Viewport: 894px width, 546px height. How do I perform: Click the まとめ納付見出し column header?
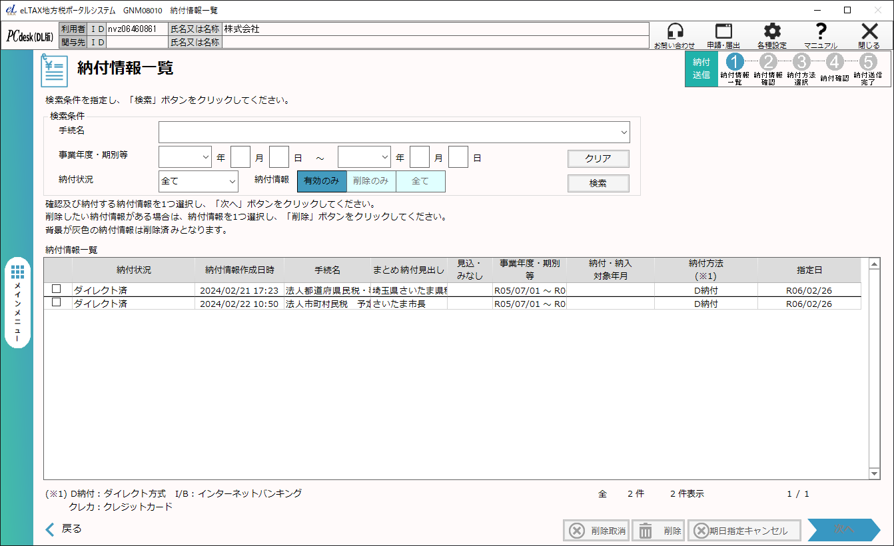(409, 270)
